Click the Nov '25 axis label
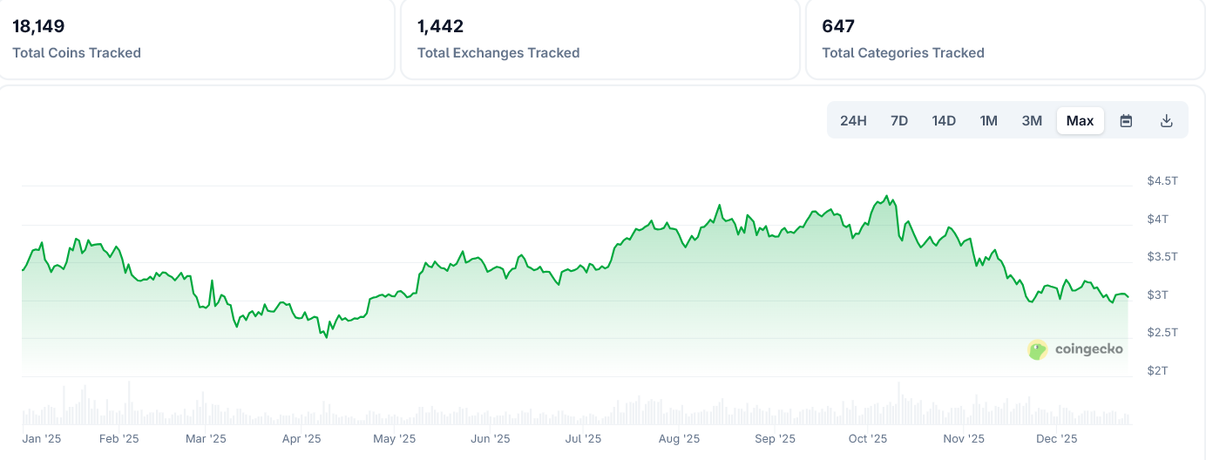Image resolution: width=1206 pixels, height=460 pixels. click(x=964, y=438)
